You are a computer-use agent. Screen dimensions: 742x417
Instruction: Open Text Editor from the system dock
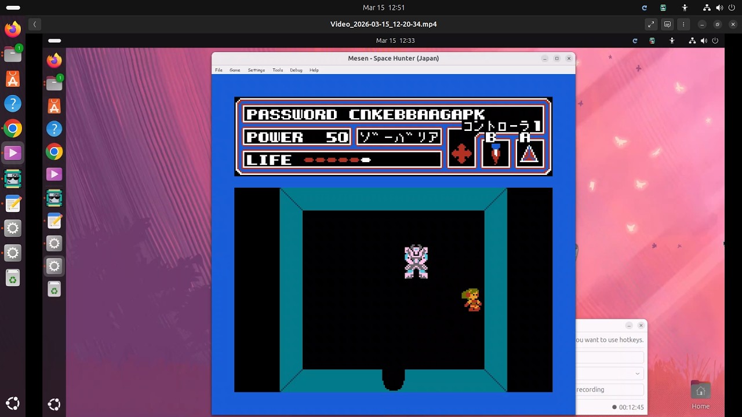pyautogui.click(x=13, y=203)
